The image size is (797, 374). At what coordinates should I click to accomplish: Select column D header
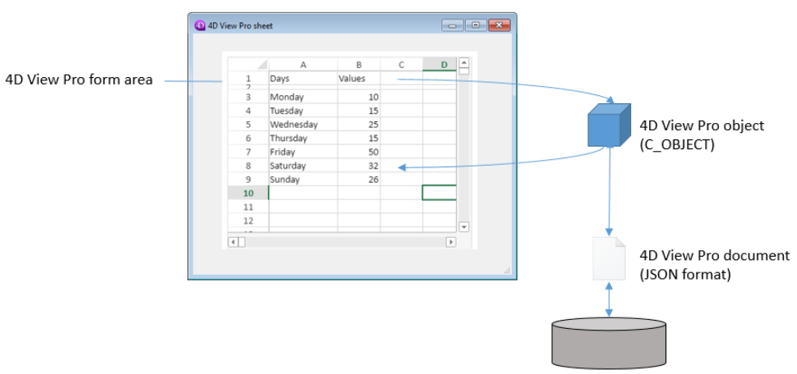point(440,65)
